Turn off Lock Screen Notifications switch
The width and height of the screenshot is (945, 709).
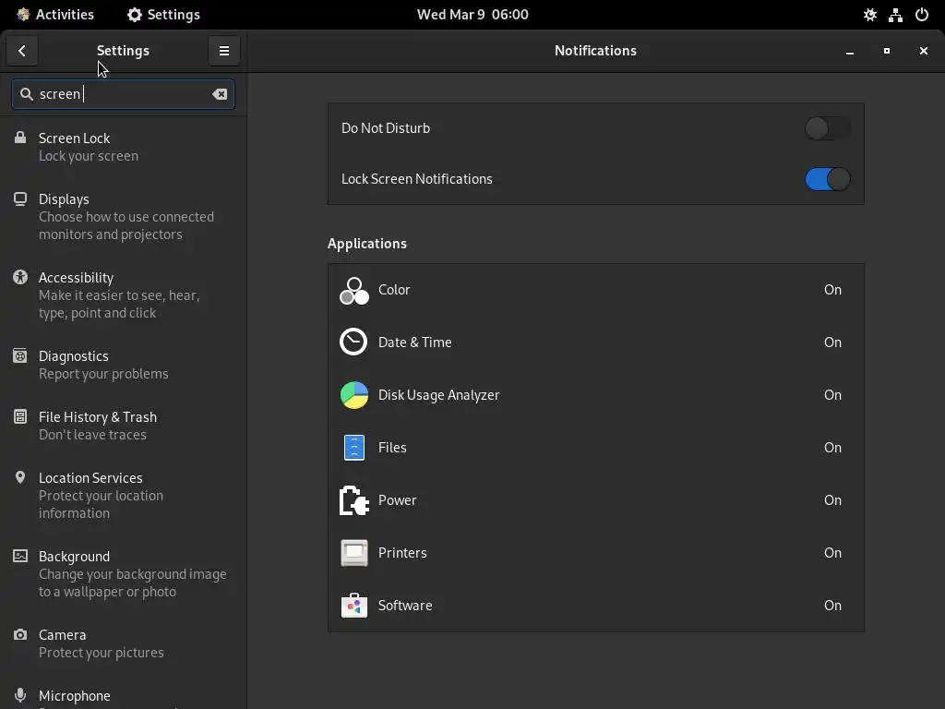point(827,179)
